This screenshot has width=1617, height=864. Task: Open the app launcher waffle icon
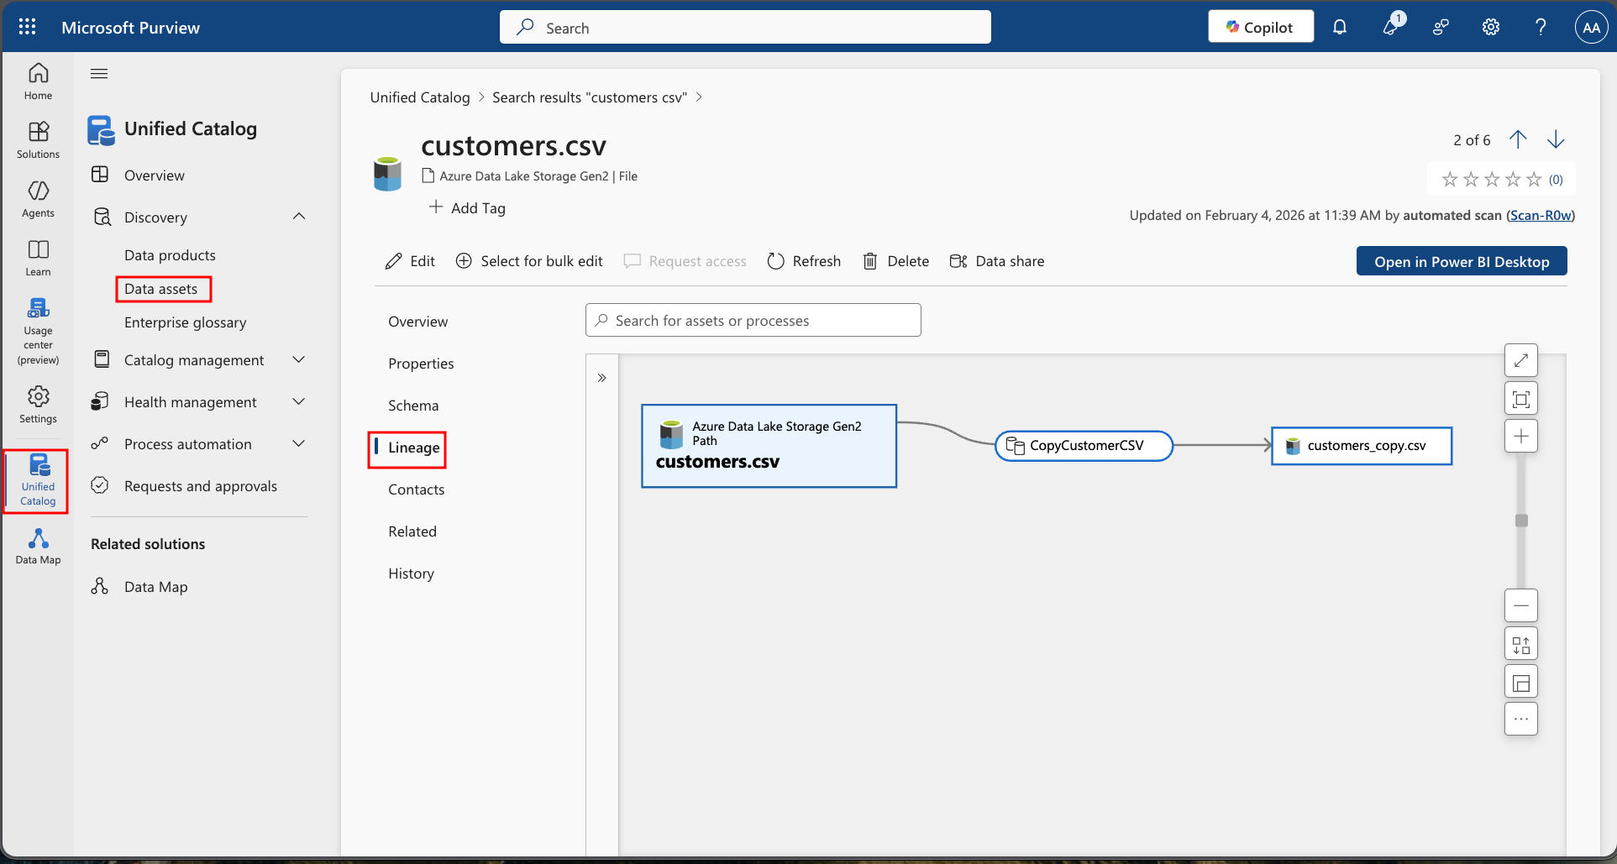click(x=27, y=27)
